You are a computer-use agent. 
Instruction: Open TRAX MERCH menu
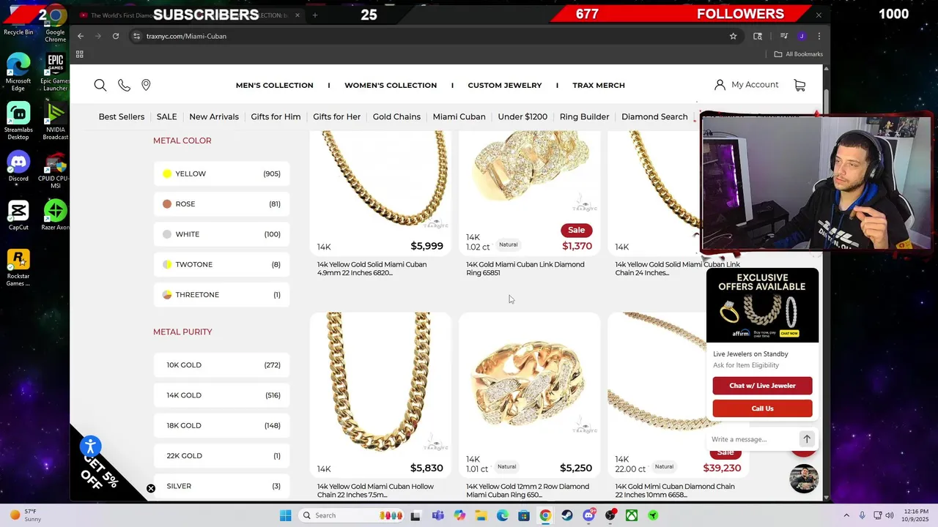click(599, 85)
